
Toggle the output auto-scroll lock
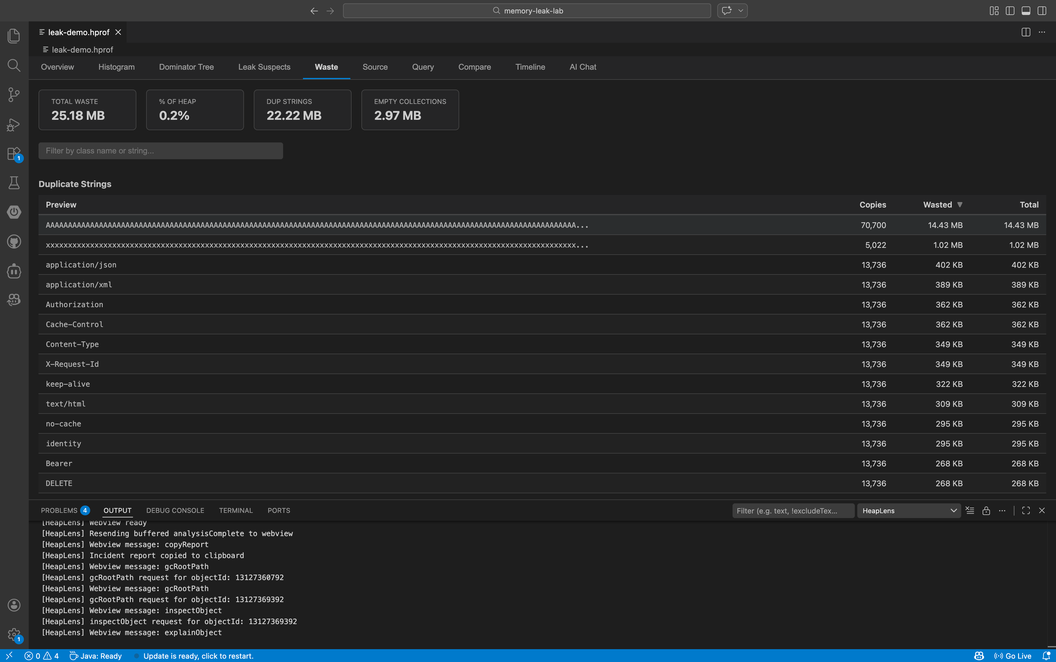(x=986, y=510)
